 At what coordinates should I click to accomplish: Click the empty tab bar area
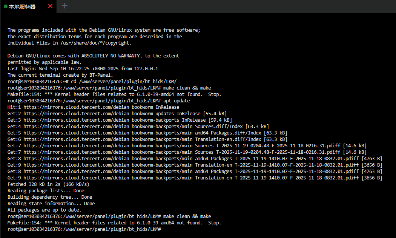click(x=189, y=6)
